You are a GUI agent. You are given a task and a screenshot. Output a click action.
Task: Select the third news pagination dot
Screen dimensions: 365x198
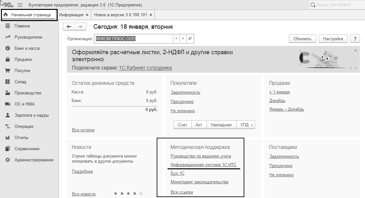tap(128, 194)
